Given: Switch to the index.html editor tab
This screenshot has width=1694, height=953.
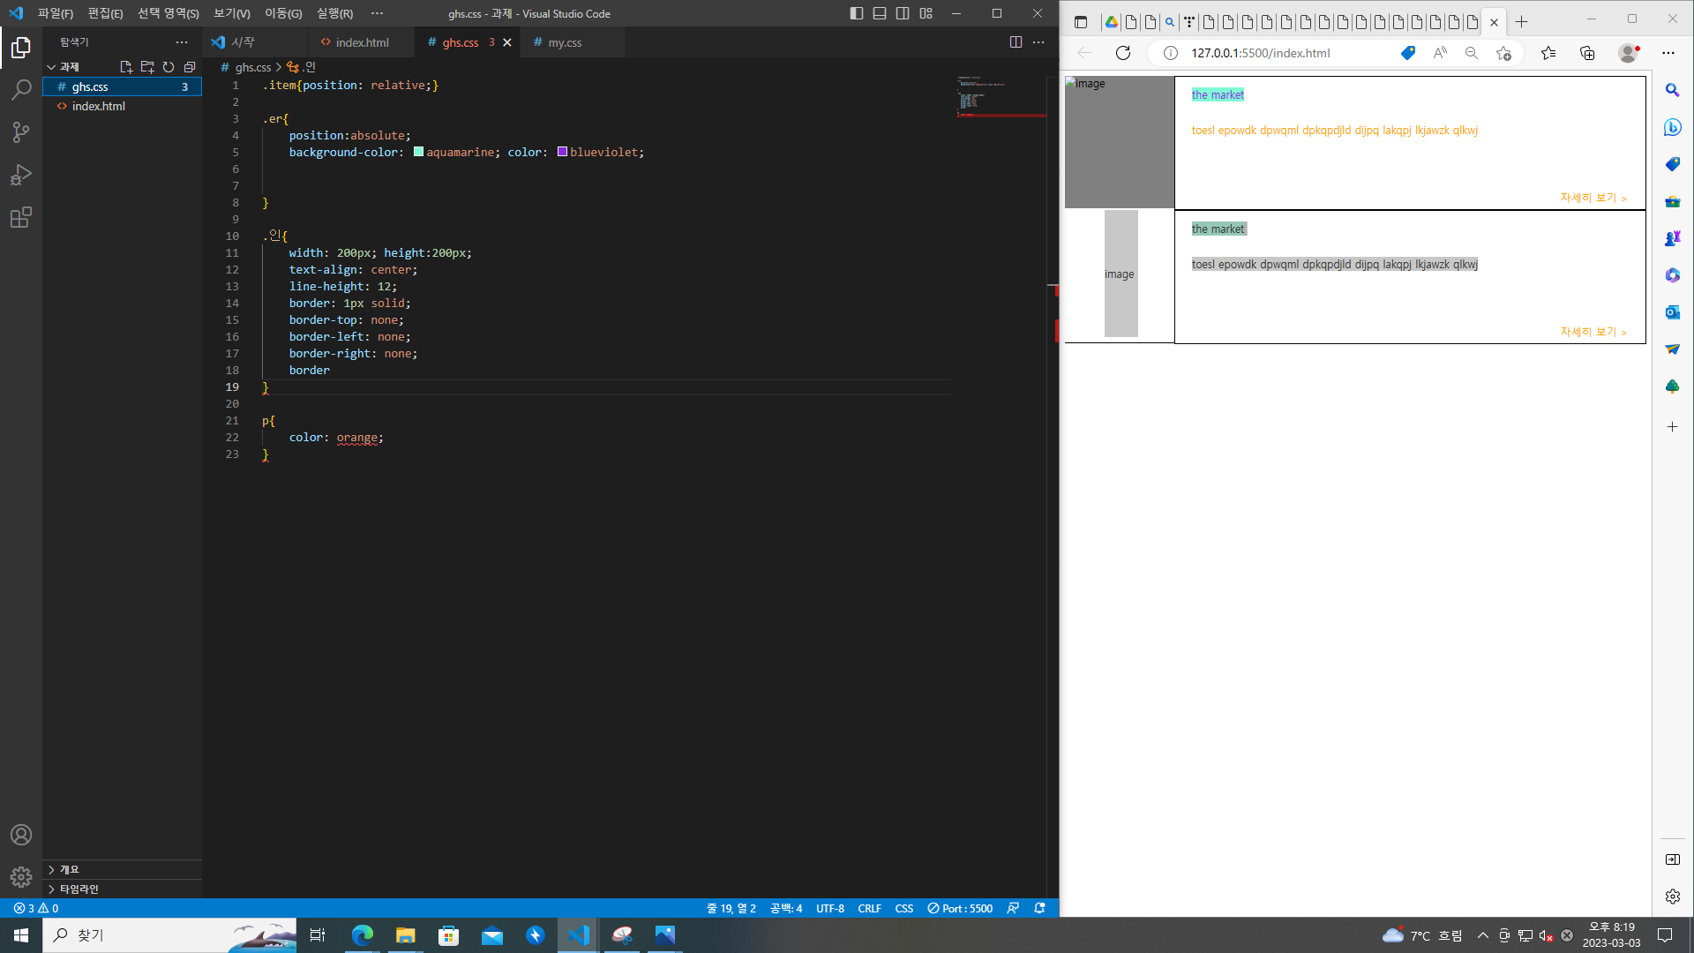Looking at the screenshot, I should (362, 42).
